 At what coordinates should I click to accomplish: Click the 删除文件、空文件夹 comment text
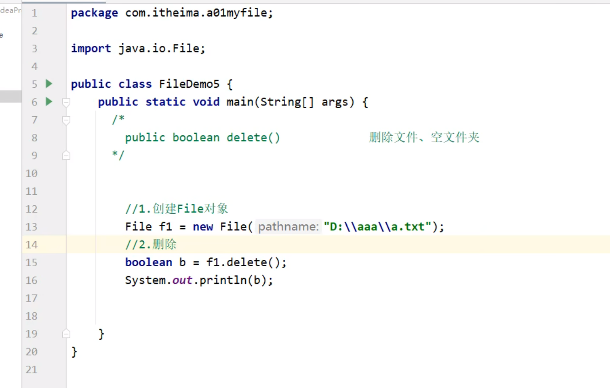coord(424,138)
